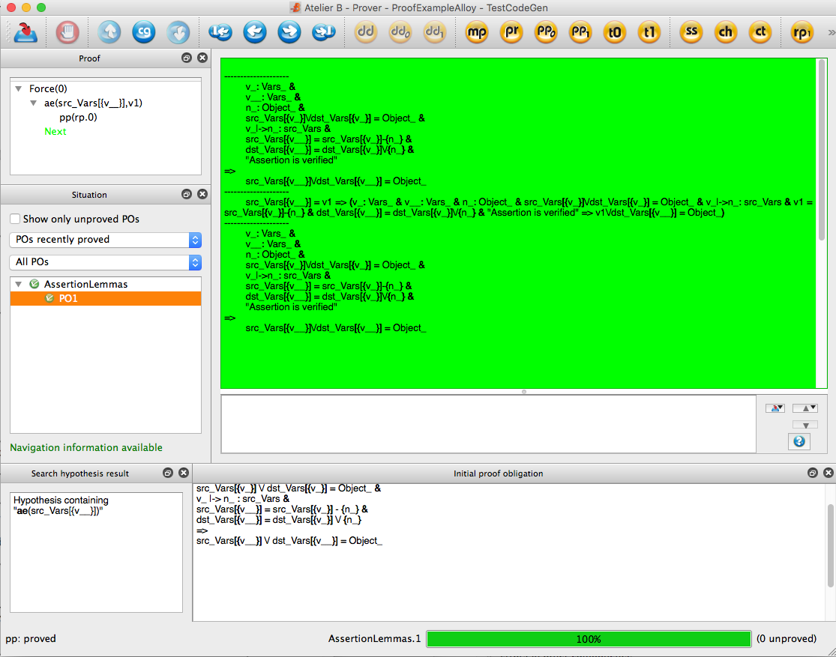
Task: Collapse the AssertionLemmas tree node
Action: click(x=19, y=285)
